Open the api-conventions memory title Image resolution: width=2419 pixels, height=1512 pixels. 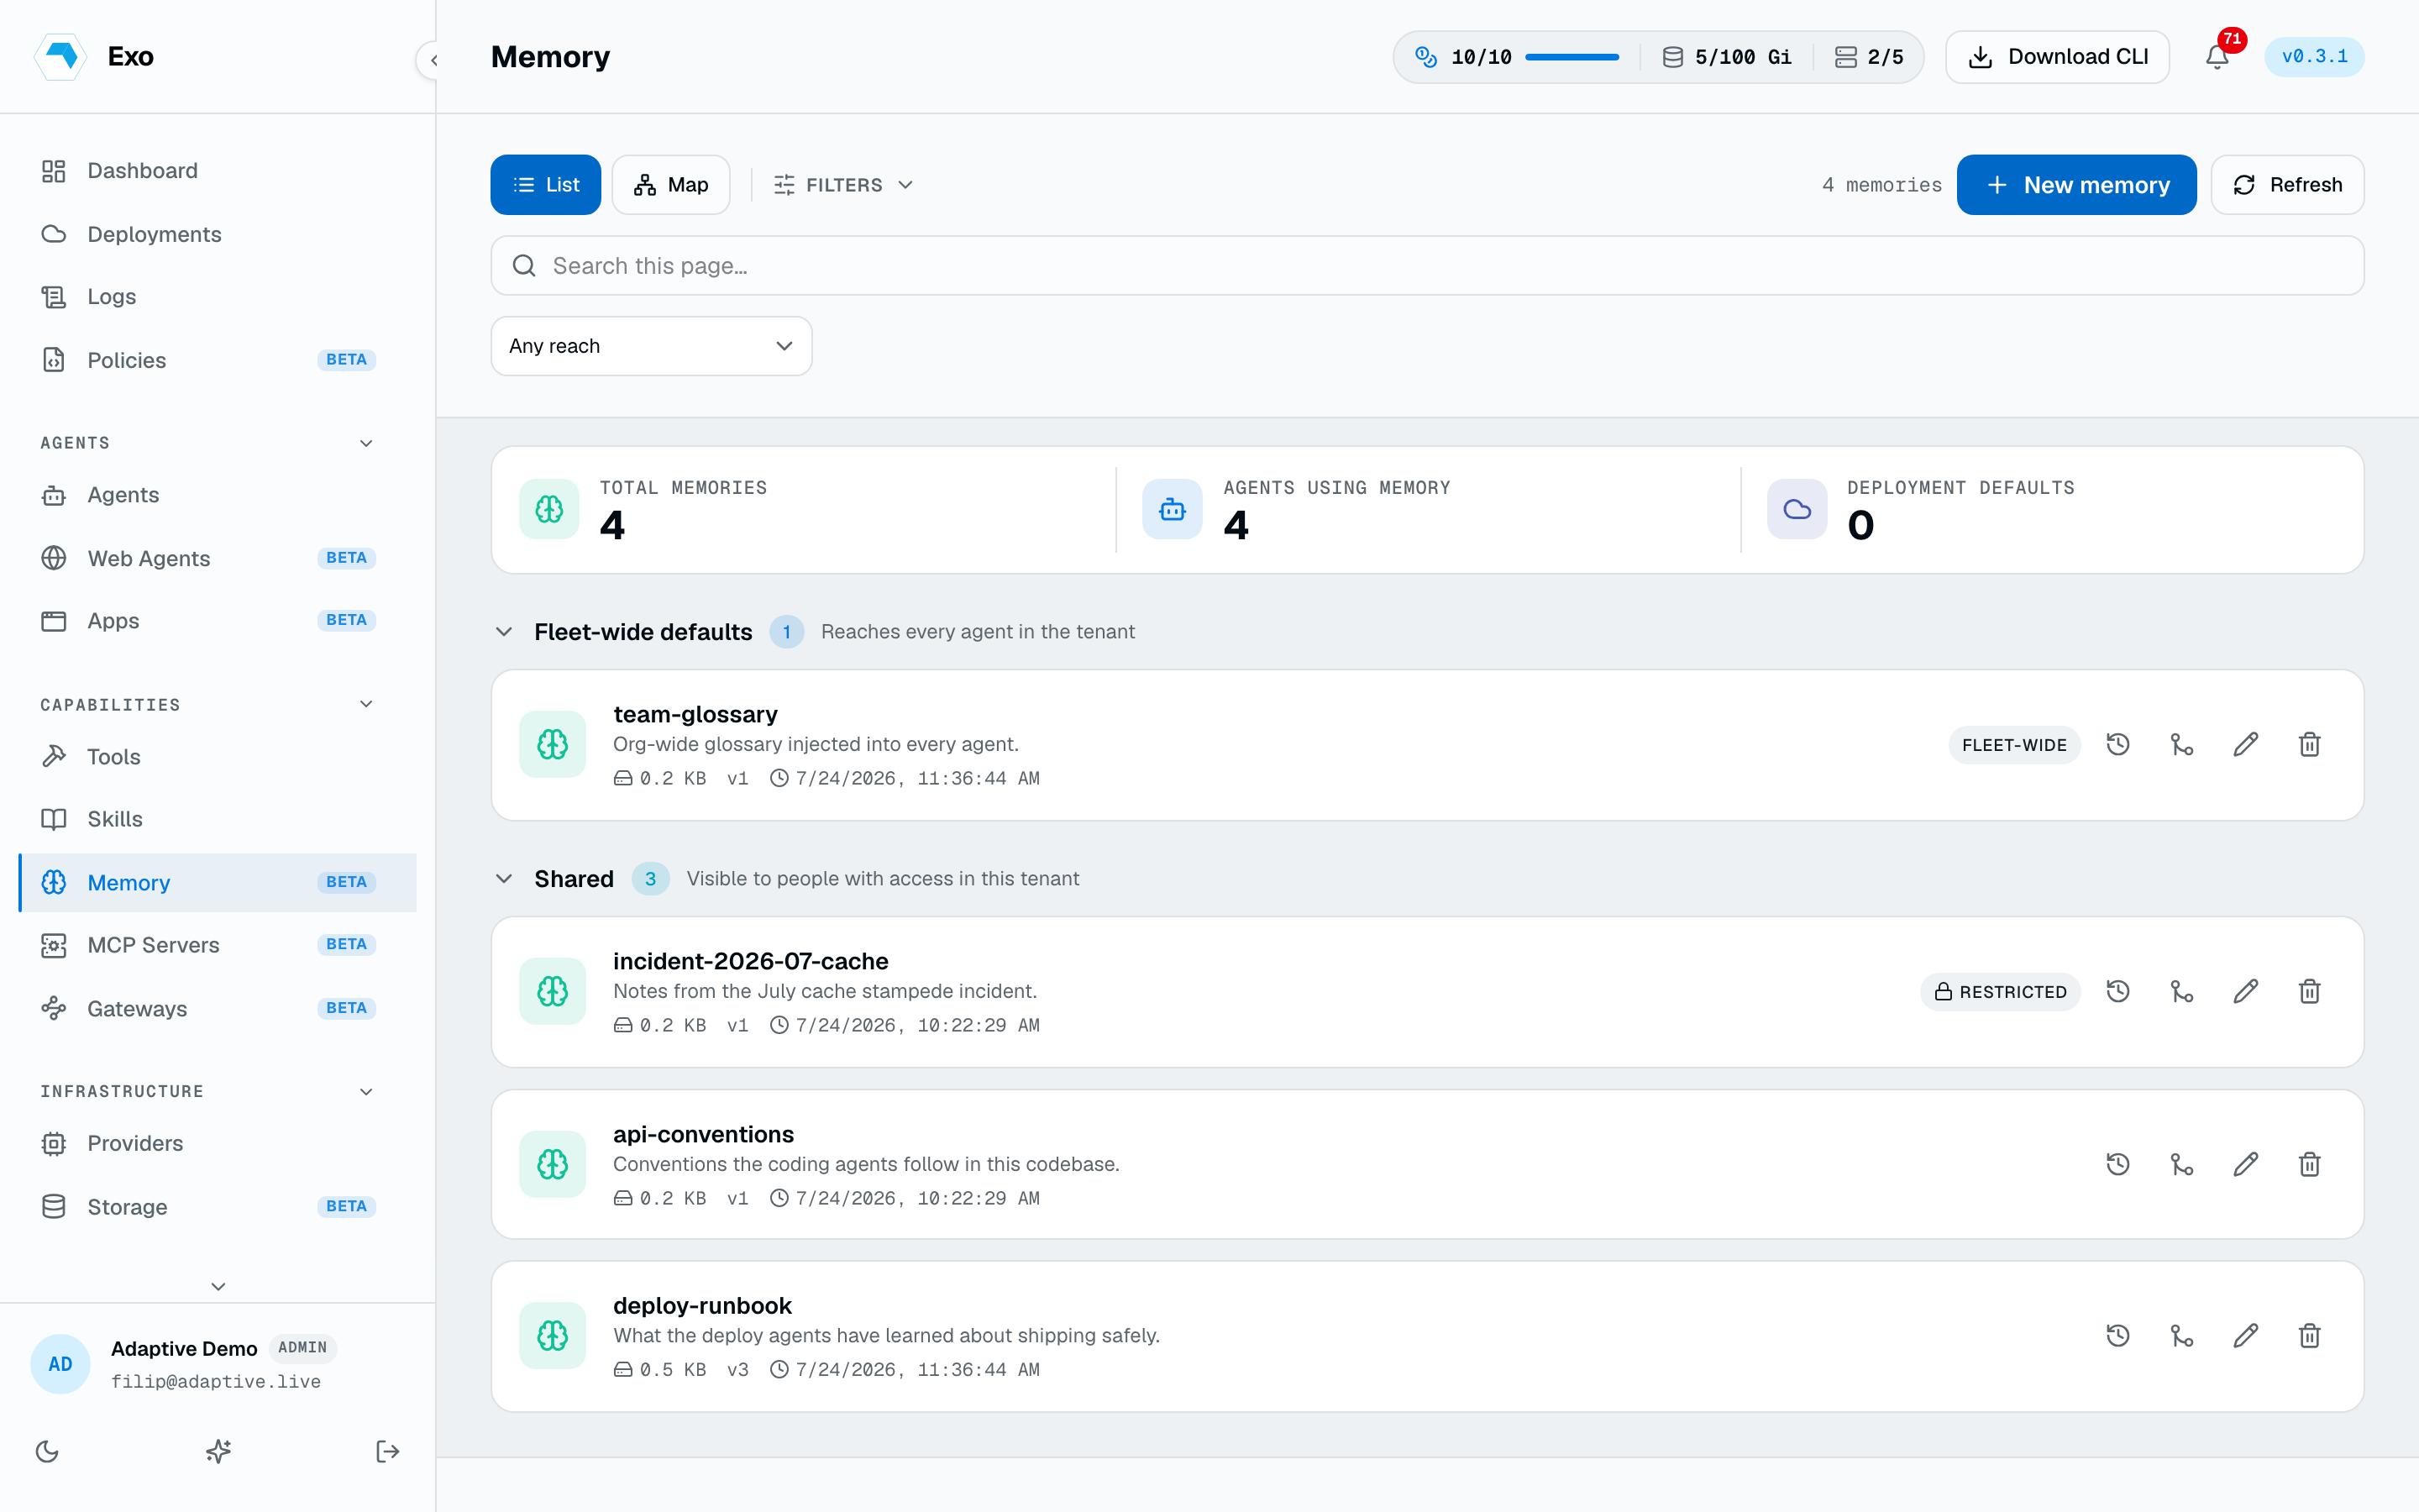pyautogui.click(x=703, y=1134)
